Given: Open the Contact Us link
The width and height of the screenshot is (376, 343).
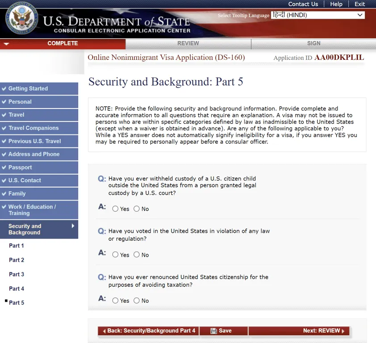Looking at the screenshot, I should coord(303,4).
